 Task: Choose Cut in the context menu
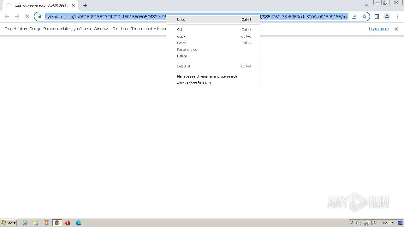click(x=213, y=30)
